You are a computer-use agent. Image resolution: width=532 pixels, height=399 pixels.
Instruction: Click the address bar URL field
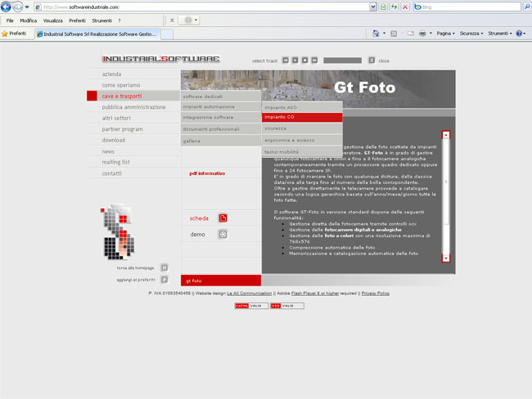202,7
